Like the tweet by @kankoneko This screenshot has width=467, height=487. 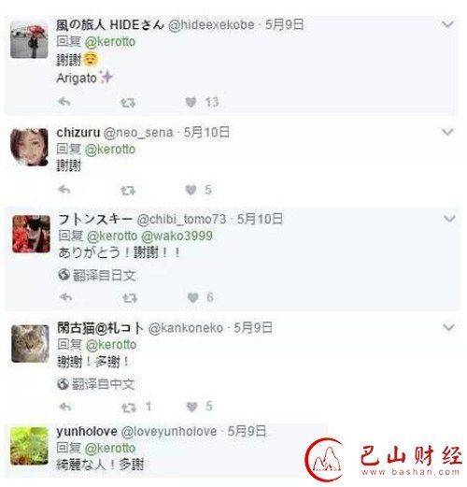[191, 407]
